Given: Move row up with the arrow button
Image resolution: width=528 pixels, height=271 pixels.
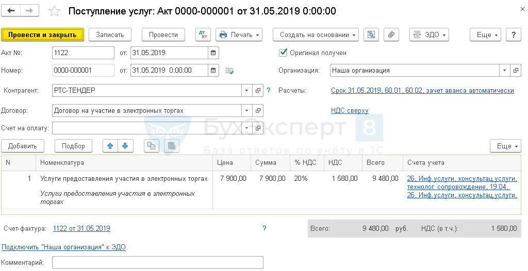Looking at the screenshot, I should [x=110, y=146].
